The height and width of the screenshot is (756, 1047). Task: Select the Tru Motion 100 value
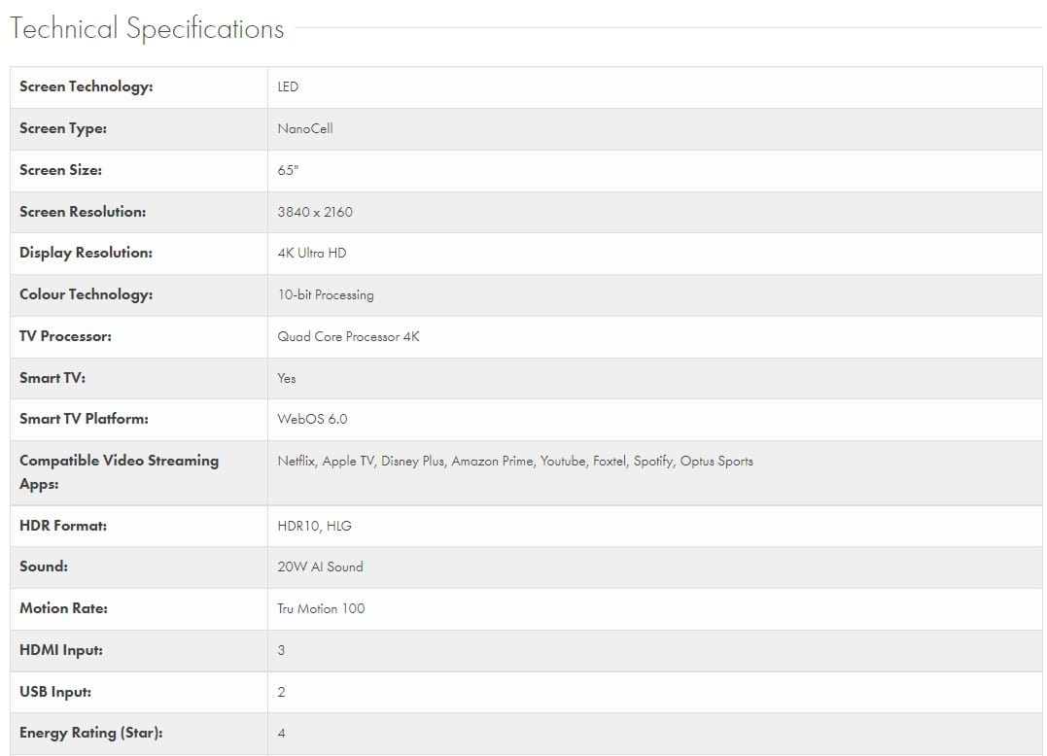(x=322, y=608)
